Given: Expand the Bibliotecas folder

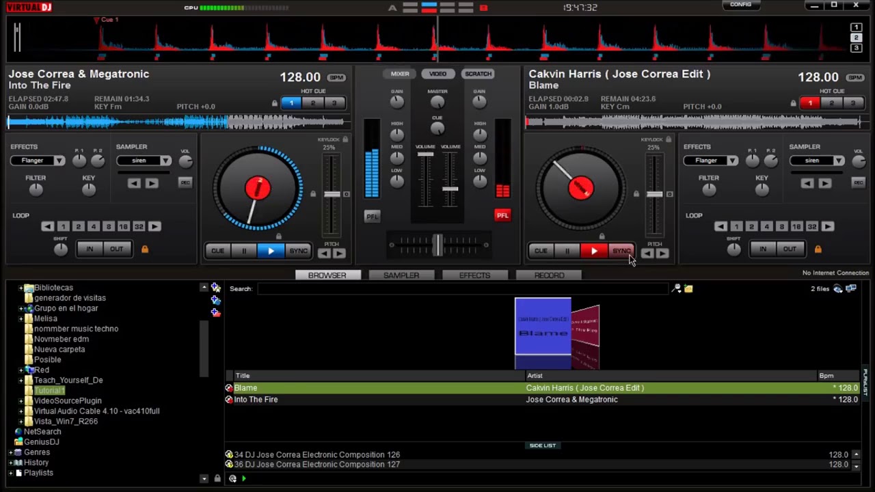Looking at the screenshot, I should [x=21, y=288].
